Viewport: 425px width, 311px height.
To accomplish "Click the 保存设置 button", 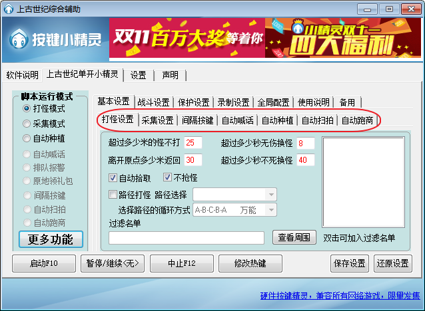I will pyautogui.click(x=350, y=263).
